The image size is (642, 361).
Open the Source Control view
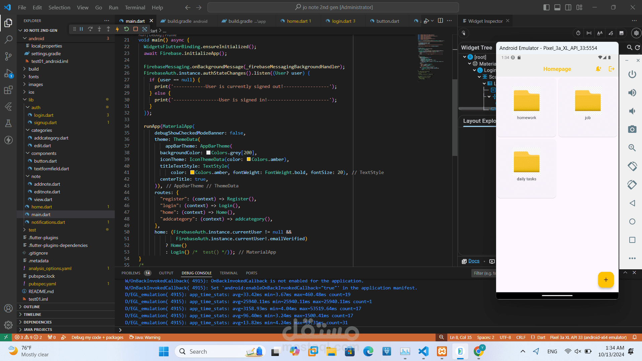(8, 56)
